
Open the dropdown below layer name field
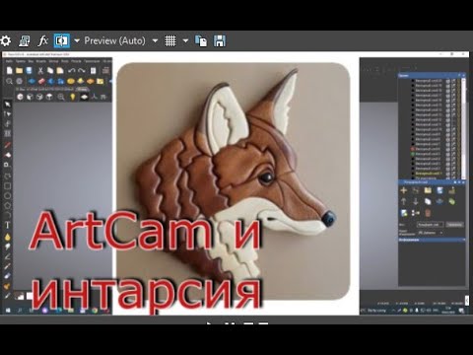click(x=431, y=233)
